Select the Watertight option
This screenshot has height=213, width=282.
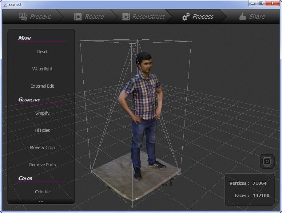(42, 69)
